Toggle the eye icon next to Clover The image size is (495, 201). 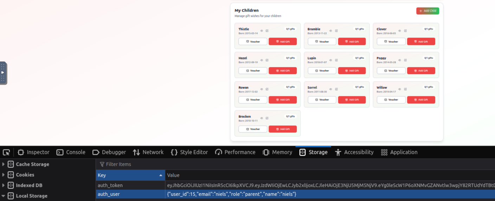pos(400,31)
